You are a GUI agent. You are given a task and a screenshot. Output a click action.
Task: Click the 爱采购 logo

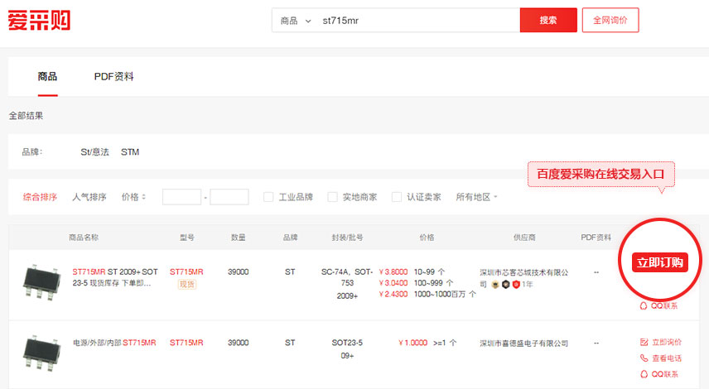point(39,21)
